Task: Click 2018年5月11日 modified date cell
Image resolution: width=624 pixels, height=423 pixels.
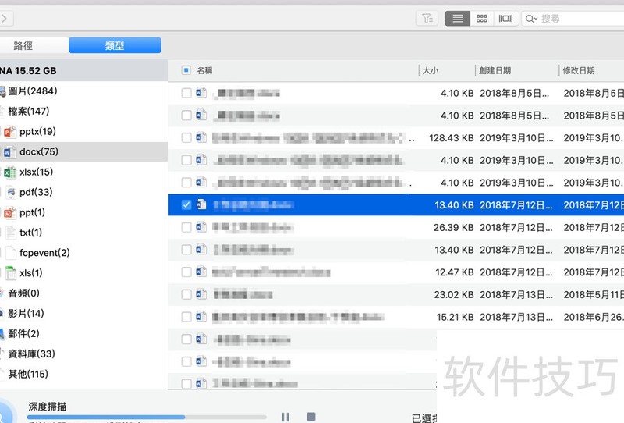Action: (594, 295)
